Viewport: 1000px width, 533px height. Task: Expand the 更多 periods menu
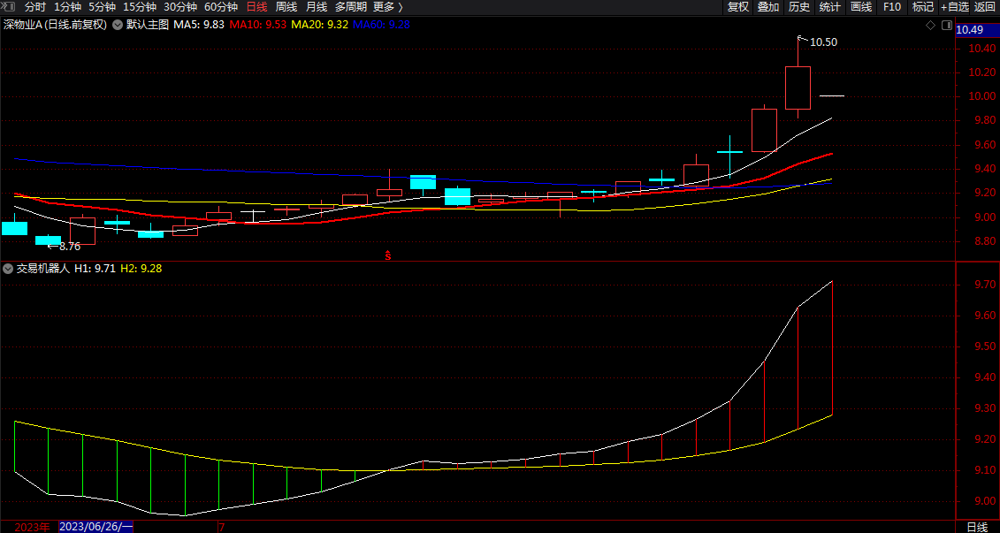[x=388, y=7]
